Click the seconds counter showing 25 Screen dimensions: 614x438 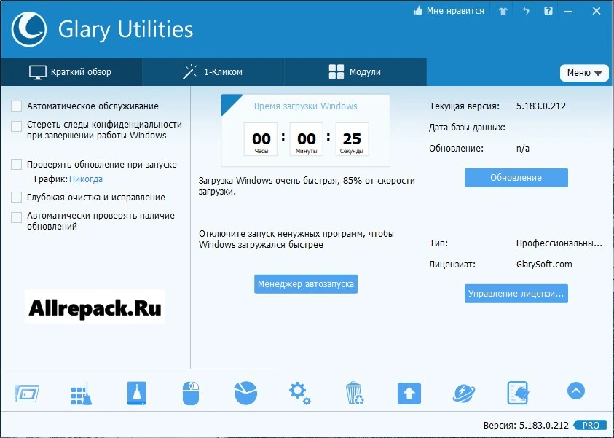[352, 139]
